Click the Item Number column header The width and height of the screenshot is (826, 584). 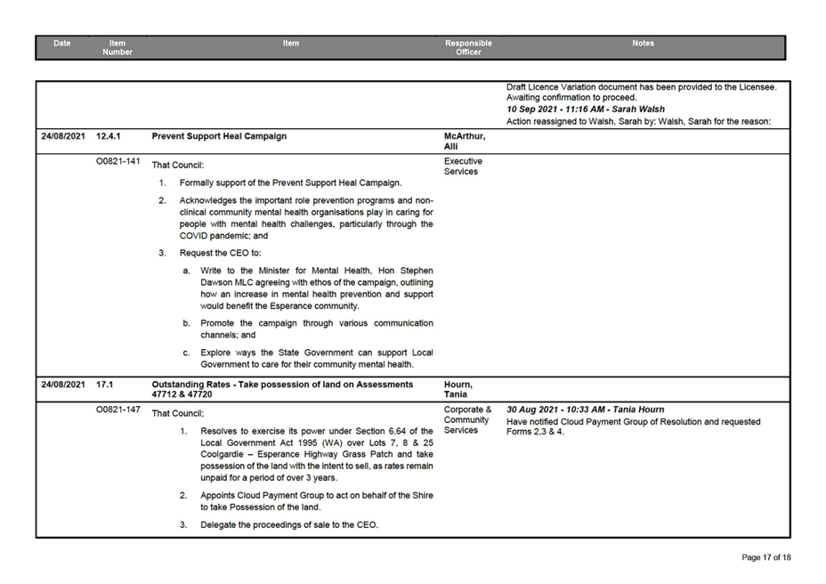tap(117, 47)
